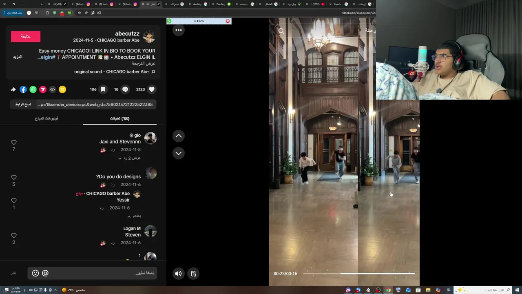Click عرض الترجمة to show translation
The image size is (522, 294).
144,64
